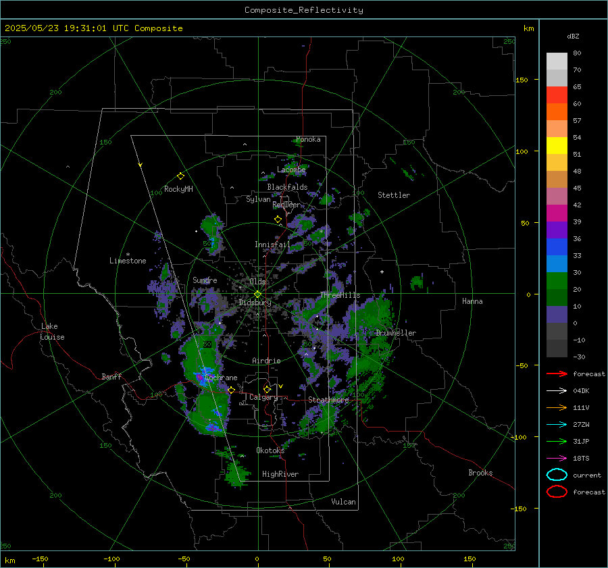Click the cyan 27ZW arrow in legend
This screenshot has height=568, width=608.
tap(557, 425)
